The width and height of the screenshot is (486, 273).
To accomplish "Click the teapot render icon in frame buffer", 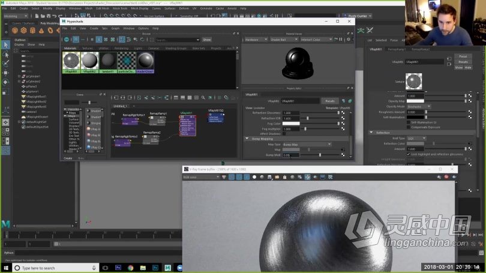I will coord(454,177).
